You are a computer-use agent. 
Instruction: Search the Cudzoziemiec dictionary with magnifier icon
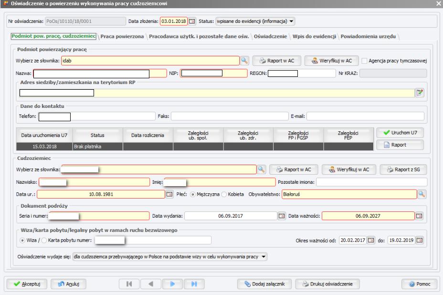pyautogui.click(x=261, y=169)
